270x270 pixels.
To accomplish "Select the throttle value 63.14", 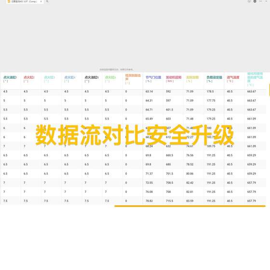I will (x=149, y=92).
